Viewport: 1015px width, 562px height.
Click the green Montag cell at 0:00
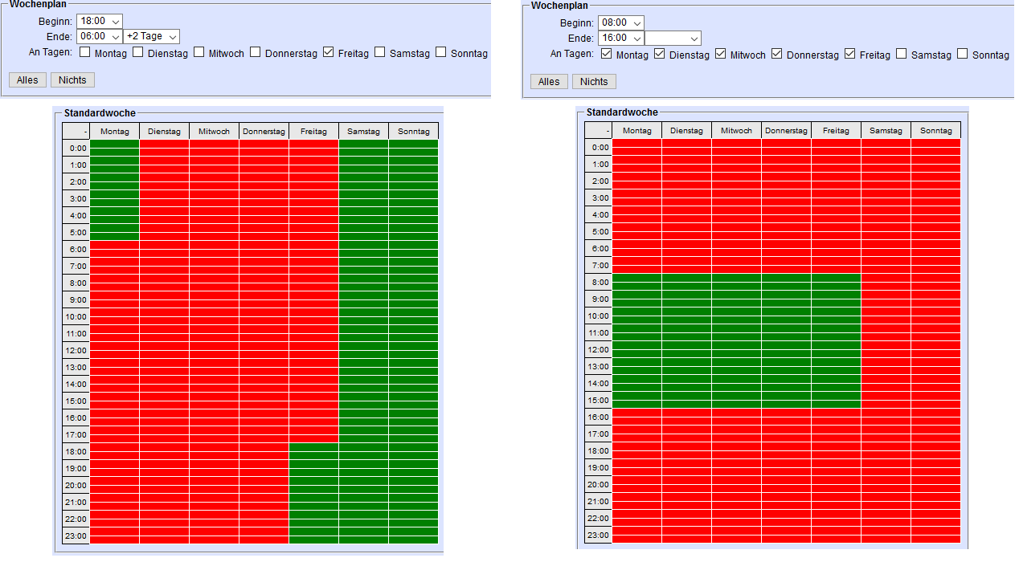114,148
